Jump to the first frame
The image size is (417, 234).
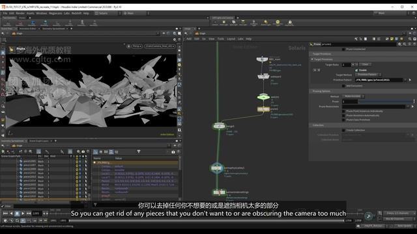pos(5,213)
